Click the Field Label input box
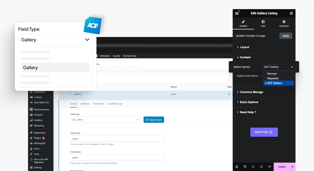This screenshot has width=314, height=171. pos(117,139)
